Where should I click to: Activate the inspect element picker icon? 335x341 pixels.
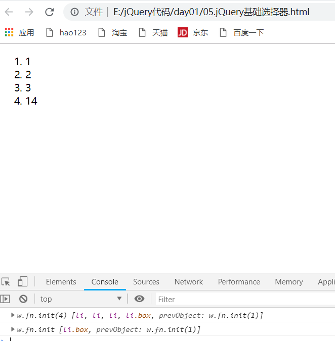[6, 281]
